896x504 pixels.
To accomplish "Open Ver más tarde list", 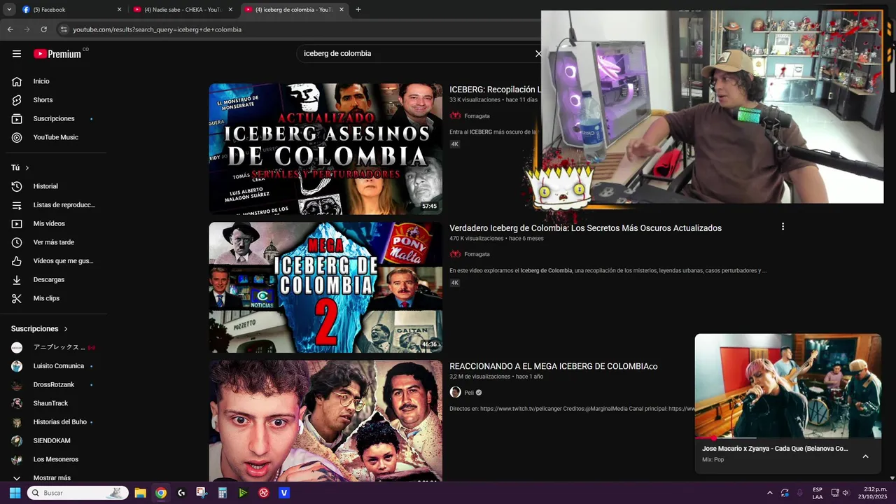I will tap(53, 242).
